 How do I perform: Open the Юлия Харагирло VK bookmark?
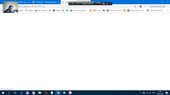114,11
